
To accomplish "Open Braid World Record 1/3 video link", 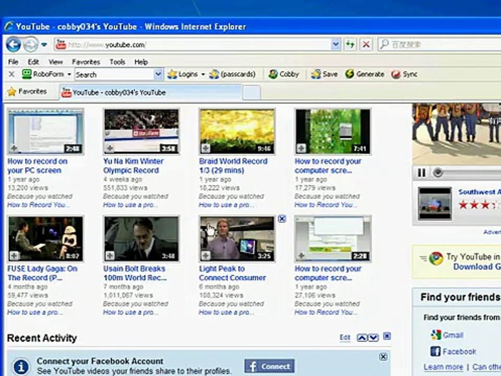I will (x=233, y=166).
